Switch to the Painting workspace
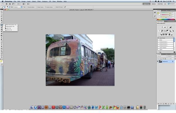Viewport: 176px width, 113px height. tap(160, 4)
